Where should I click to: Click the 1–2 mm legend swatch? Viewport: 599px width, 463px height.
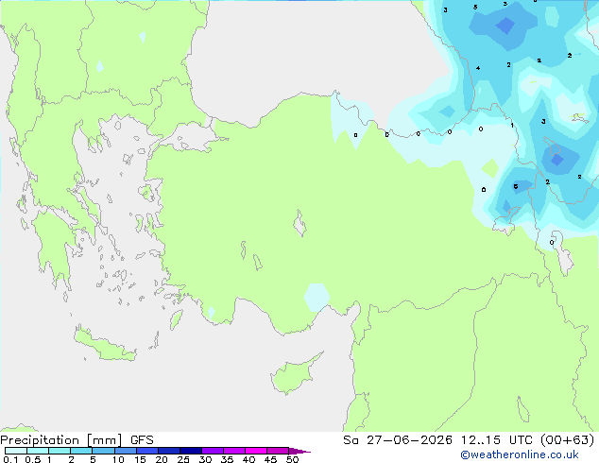60,451
